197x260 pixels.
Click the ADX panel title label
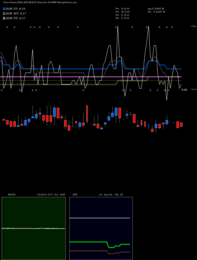point(75,195)
